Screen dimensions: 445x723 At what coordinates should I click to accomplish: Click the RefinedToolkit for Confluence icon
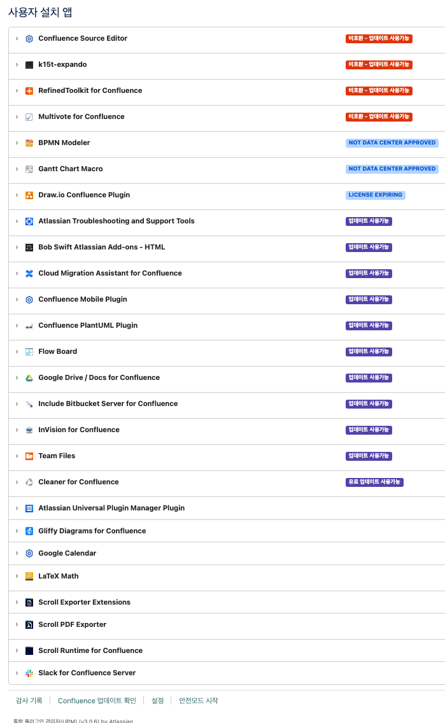(29, 91)
